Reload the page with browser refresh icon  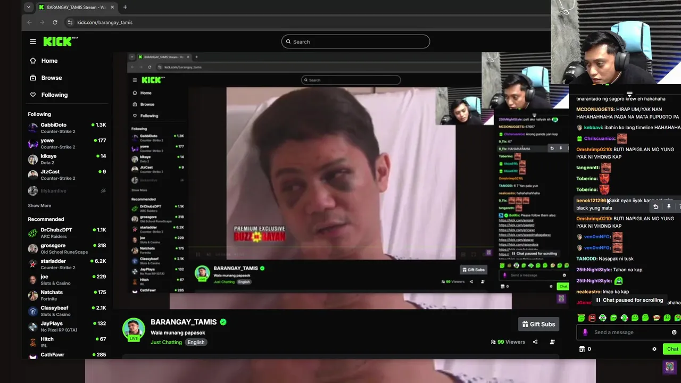[x=55, y=22]
